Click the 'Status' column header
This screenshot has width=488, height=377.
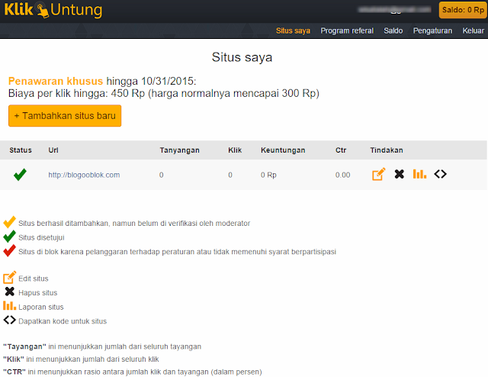tap(21, 150)
